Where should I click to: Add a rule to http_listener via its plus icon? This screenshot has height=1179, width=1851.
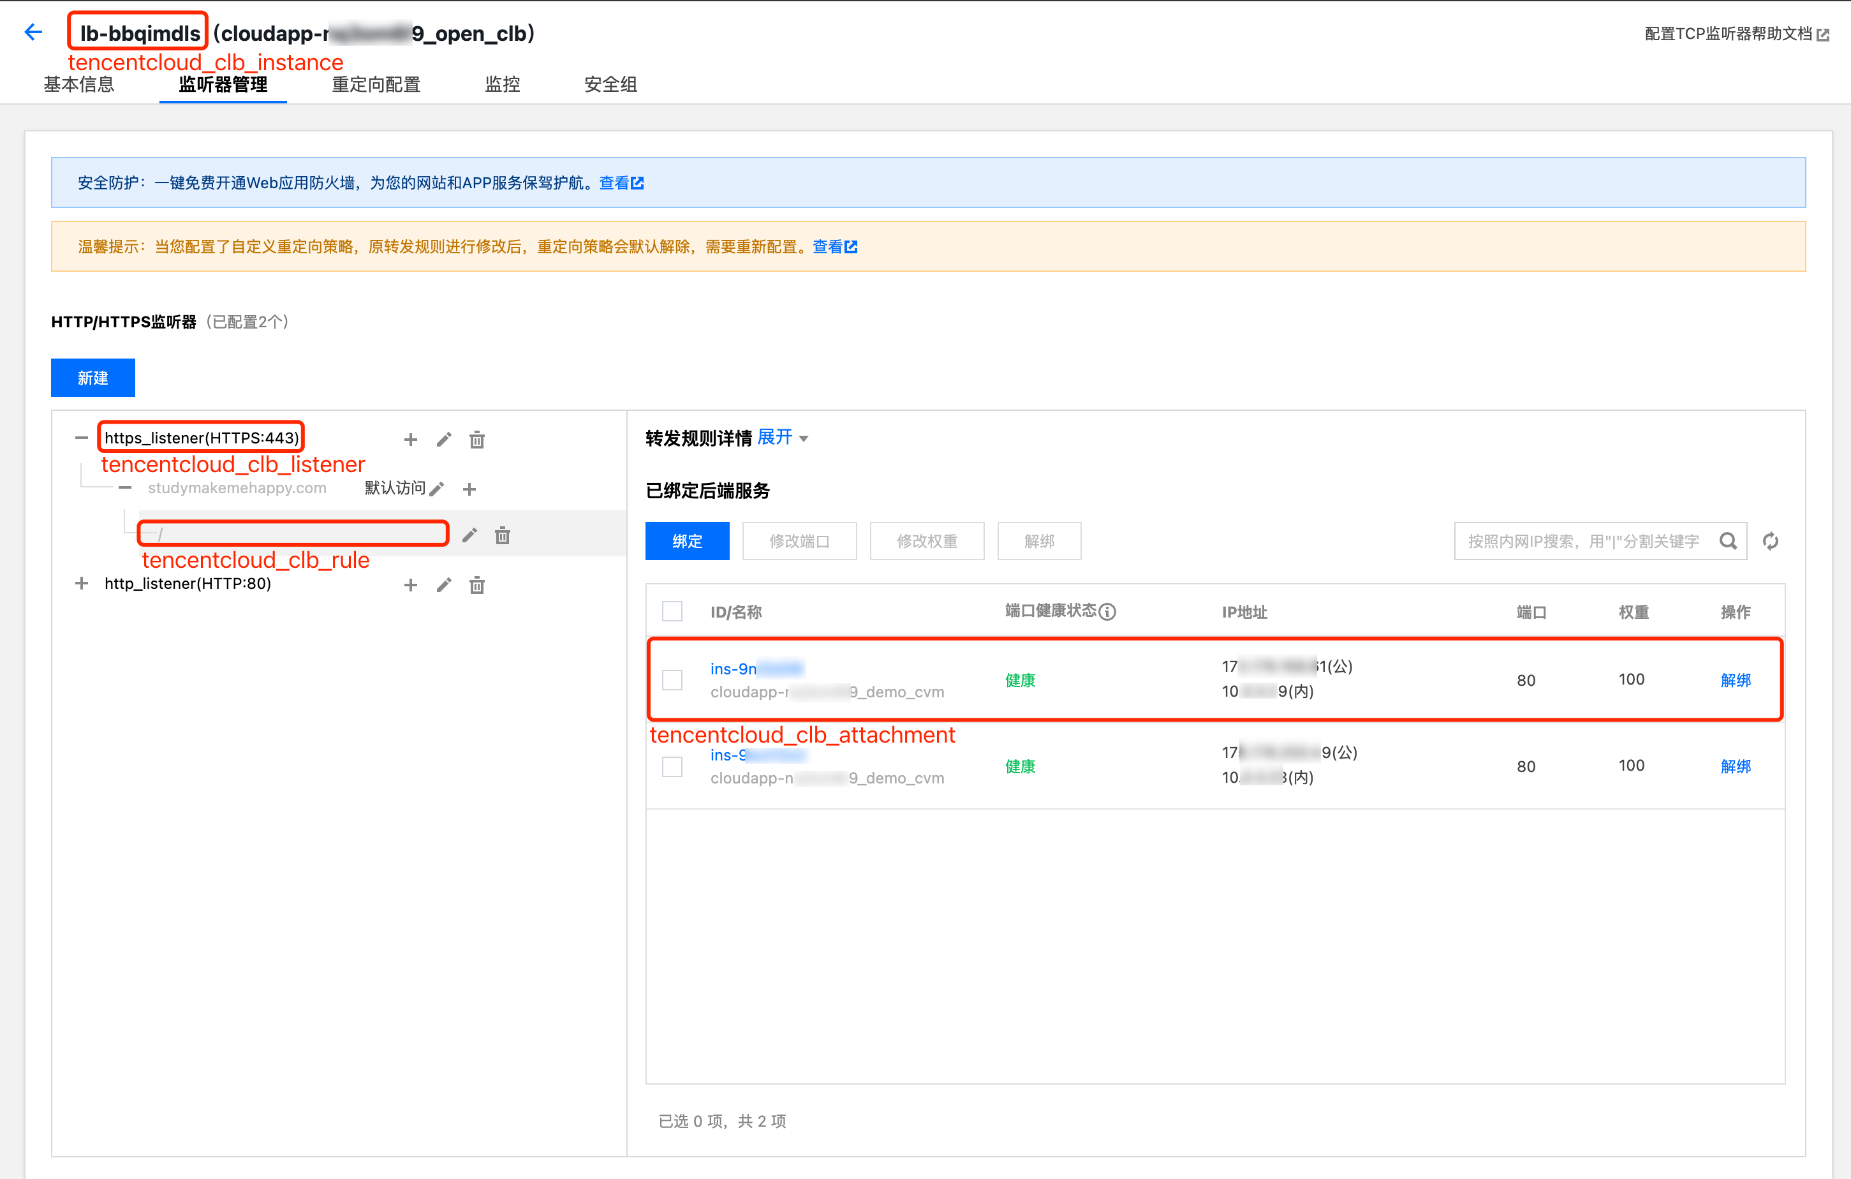(411, 585)
